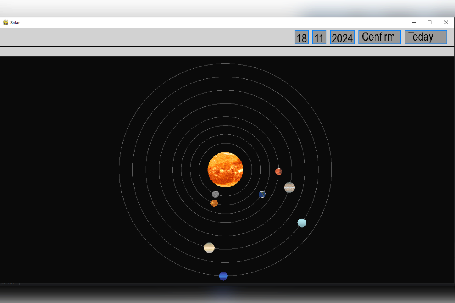Click the beige Saturn planet
Viewport: 455px width, 303px height.
(x=209, y=248)
